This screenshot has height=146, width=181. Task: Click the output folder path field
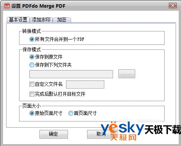point(71,74)
